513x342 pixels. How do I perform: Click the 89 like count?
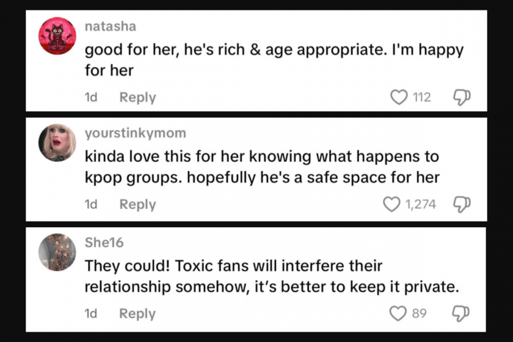point(419,313)
